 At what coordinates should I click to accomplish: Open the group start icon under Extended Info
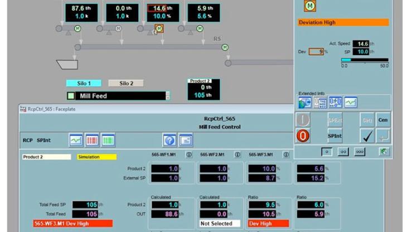click(x=336, y=102)
